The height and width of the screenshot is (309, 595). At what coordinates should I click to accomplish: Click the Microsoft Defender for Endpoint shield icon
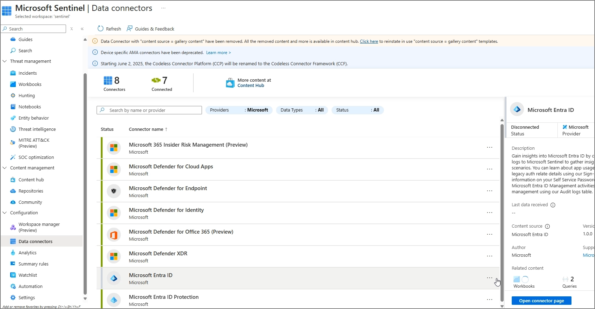[x=114, y=191]
